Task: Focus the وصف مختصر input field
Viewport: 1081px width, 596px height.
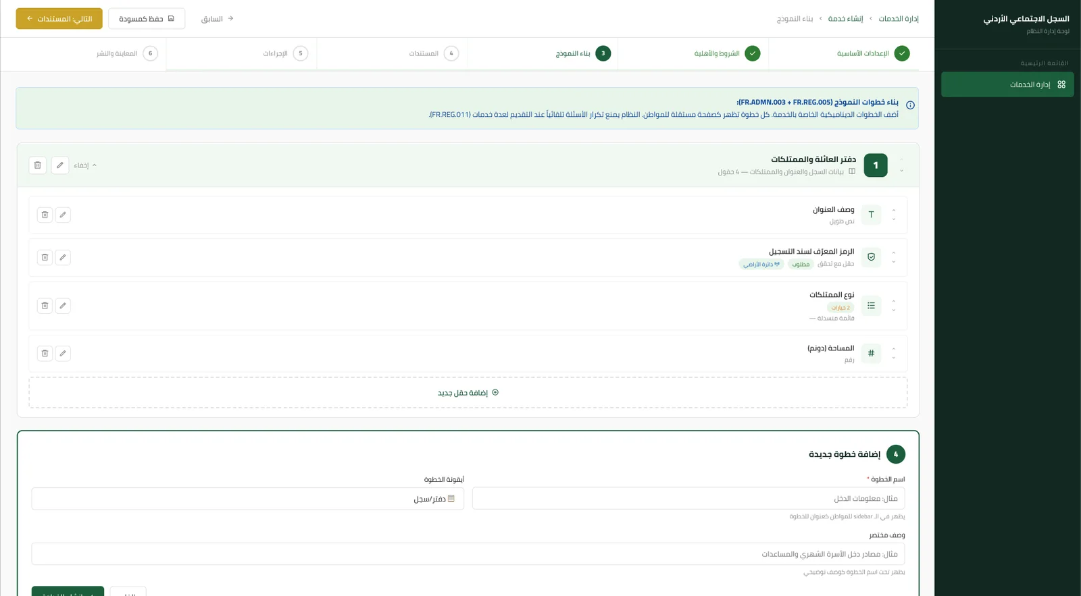Action: coord(468,554)
